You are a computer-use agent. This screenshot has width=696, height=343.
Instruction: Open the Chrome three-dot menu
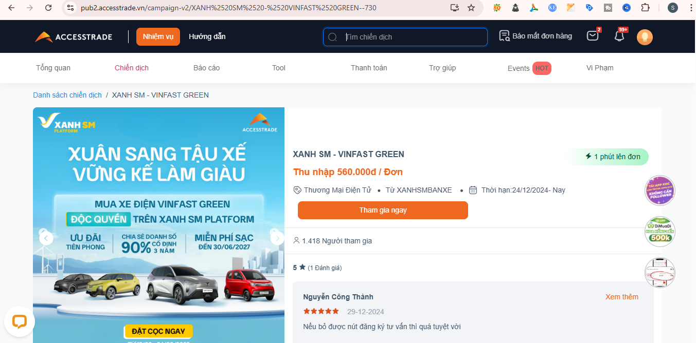690,8
